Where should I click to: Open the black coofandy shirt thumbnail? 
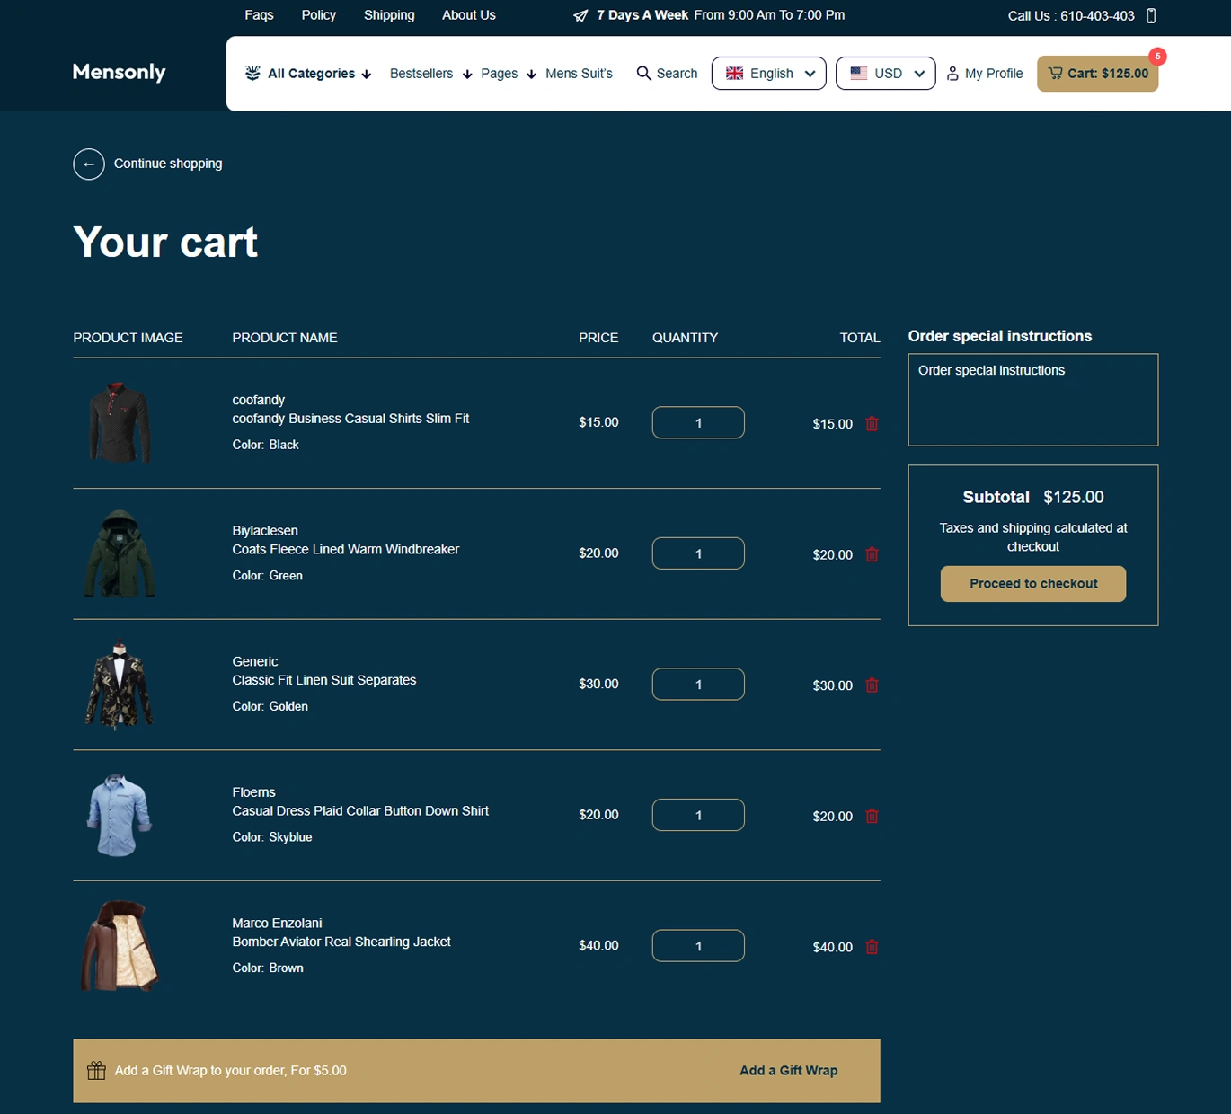pos(120,422)
